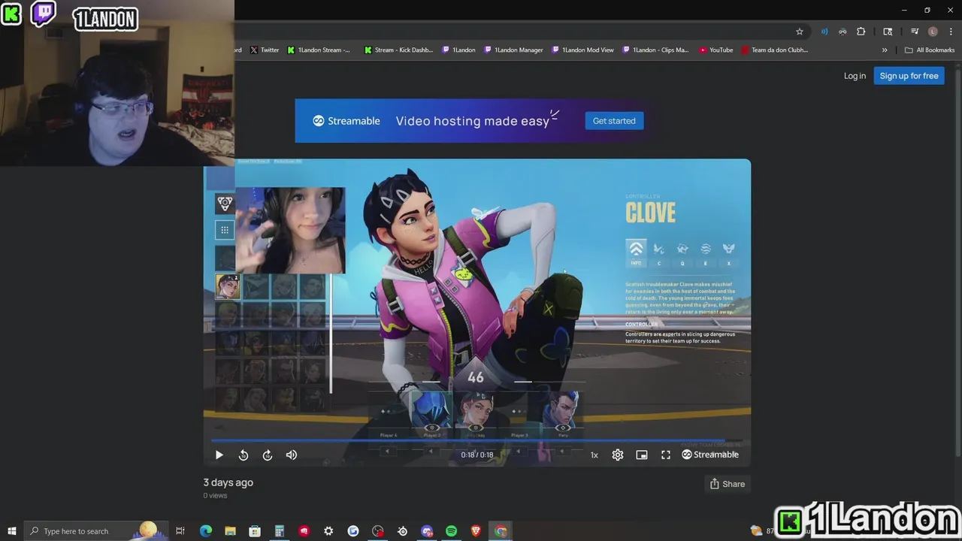Open 1Landon - Clips Manager bookmark
Viewport: 962px width, 541px height.
coord(655,50)
